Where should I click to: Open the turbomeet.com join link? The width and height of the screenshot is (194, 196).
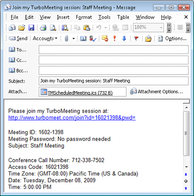[x=72, y=118]
